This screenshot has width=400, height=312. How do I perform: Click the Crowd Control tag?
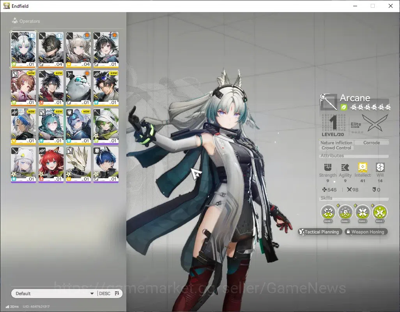point(336,148)
